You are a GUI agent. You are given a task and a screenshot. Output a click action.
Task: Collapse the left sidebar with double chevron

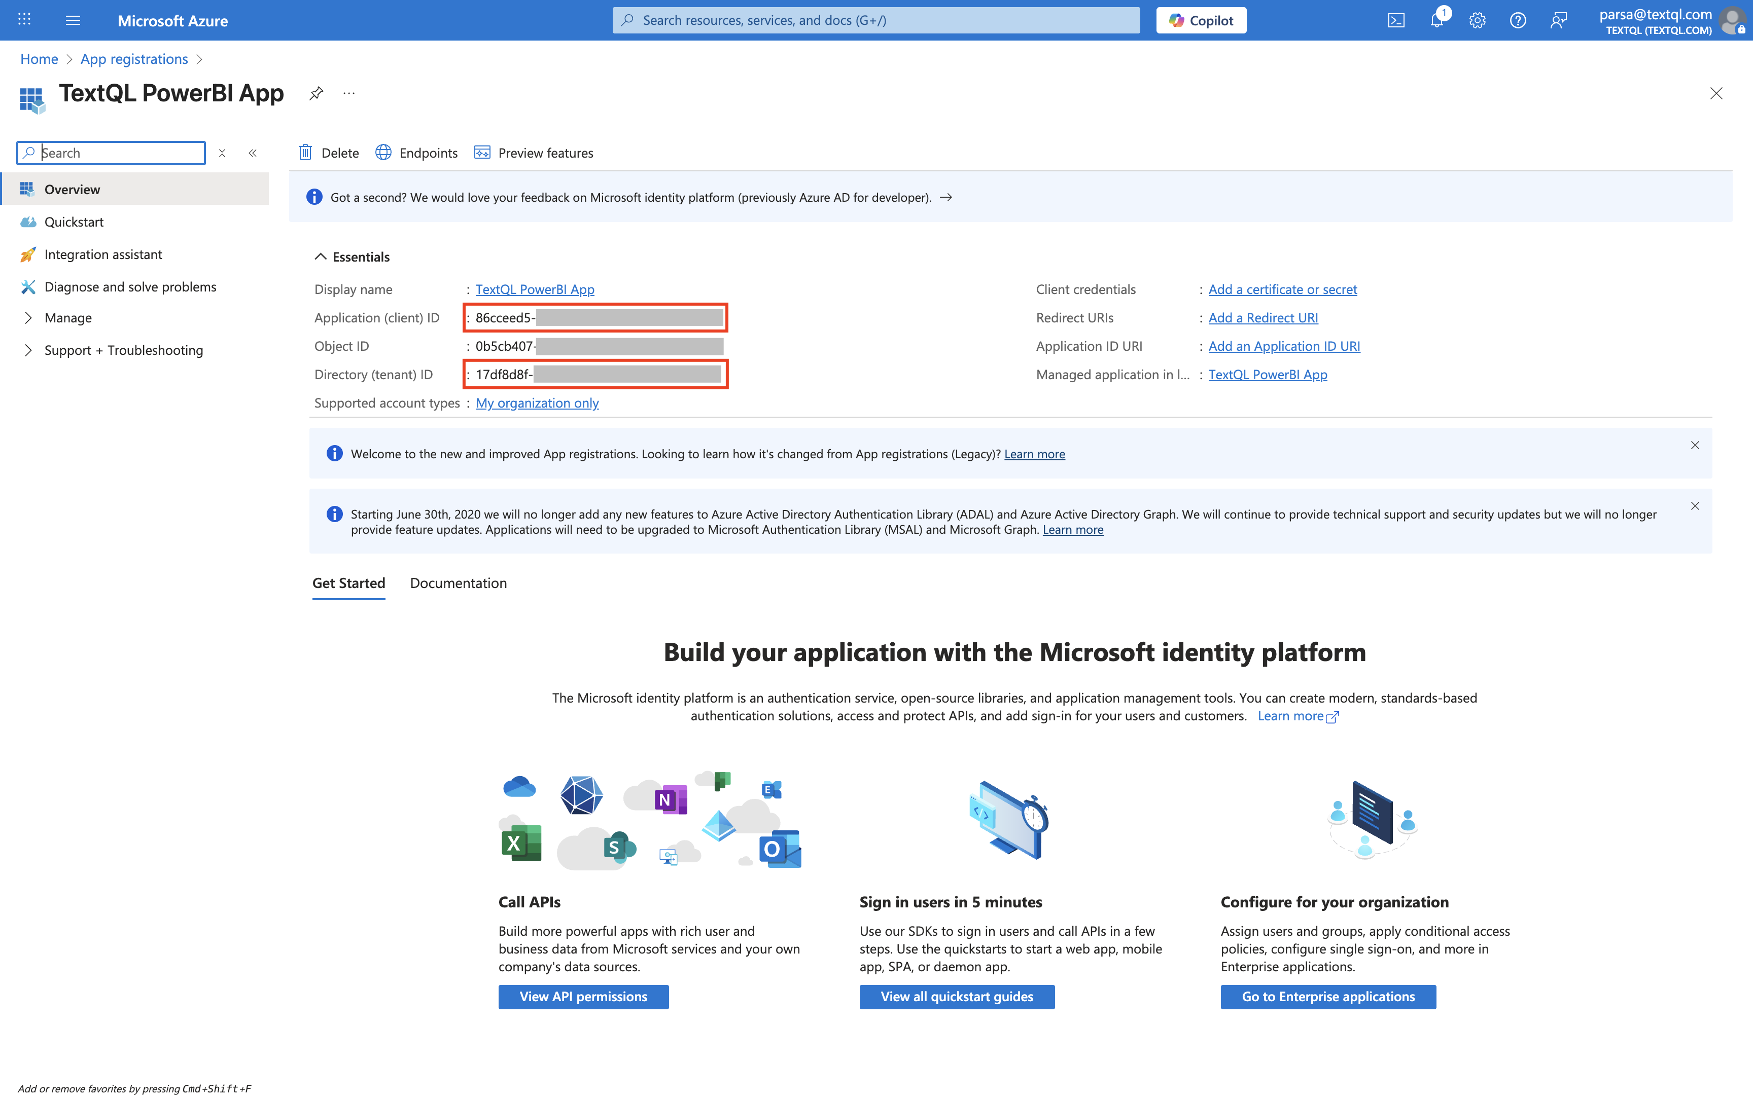tap(252, 153)
